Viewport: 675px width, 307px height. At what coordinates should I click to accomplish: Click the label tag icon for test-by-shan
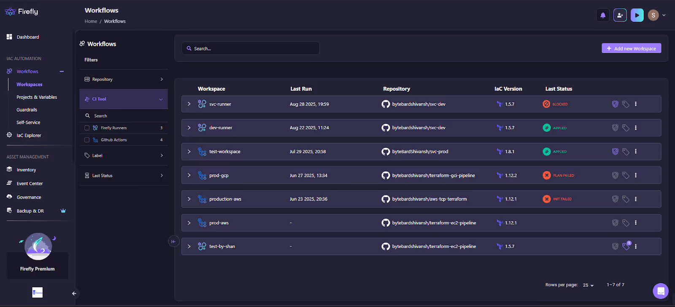(x=626, y=246)
